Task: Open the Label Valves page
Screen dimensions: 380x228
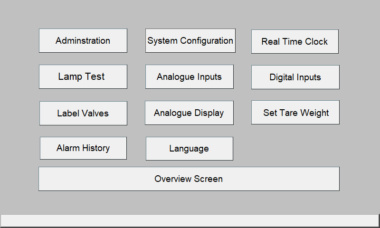Action: (83, 114)
